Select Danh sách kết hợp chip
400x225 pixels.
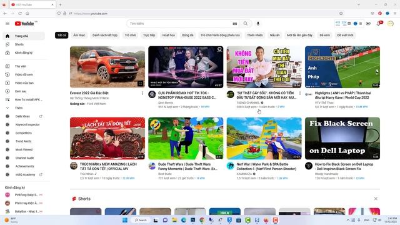105,35
